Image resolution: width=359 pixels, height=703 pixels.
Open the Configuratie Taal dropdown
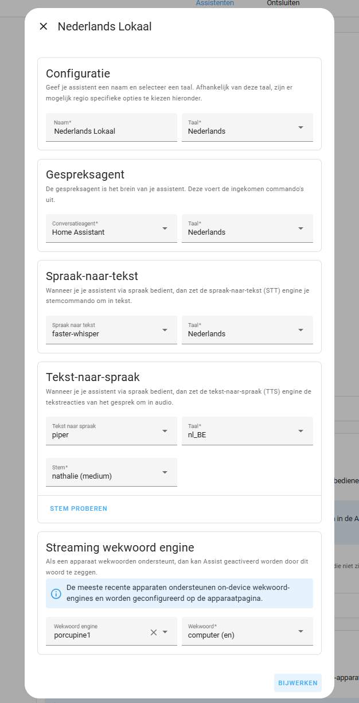(247, 127)
